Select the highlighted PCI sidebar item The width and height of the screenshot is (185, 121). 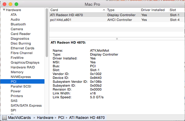pyautogui.click(x=22, y=82)
